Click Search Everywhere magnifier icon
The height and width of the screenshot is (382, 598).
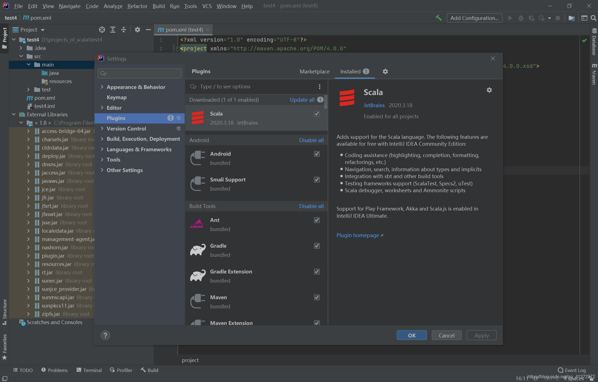coord(593,18)
